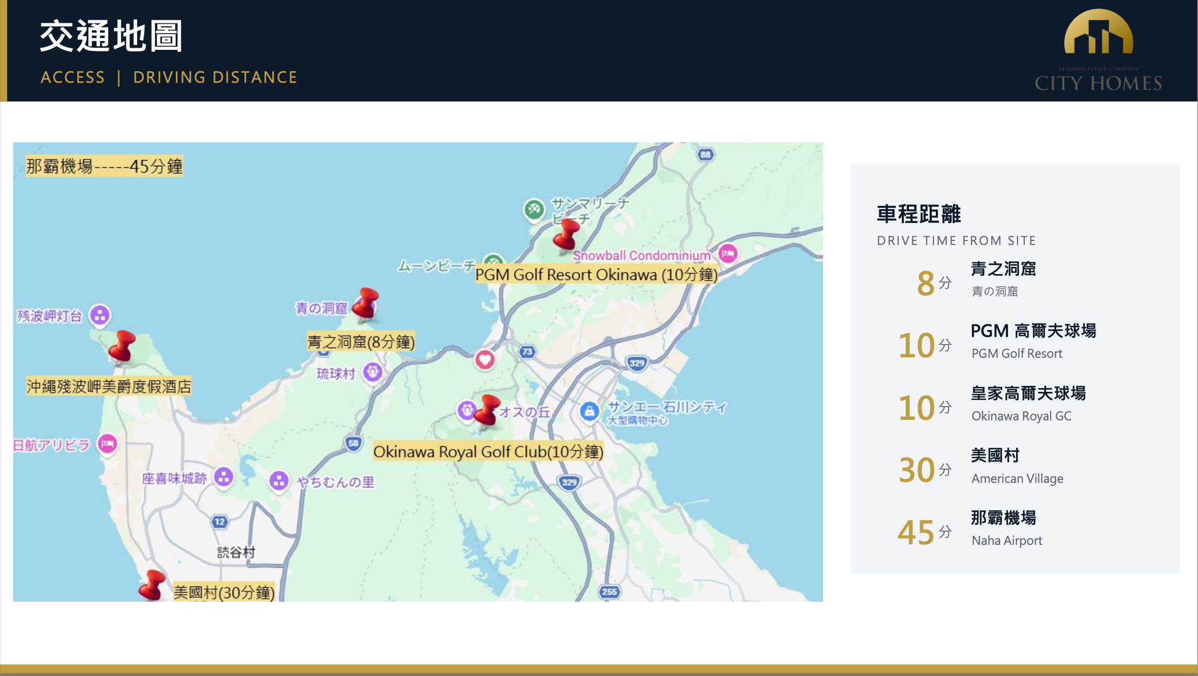
Task: Select route 329 shield below Okinawa Royal Golf Club label
Action: (x=569, y=482)
